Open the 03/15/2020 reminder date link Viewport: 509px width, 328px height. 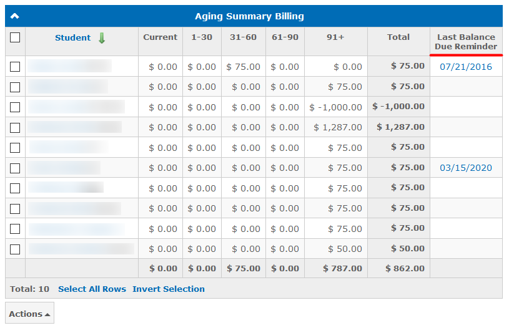click(x=466, y=168)
